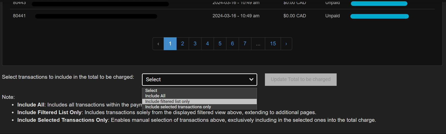Go to page 3

pos(195,44)
